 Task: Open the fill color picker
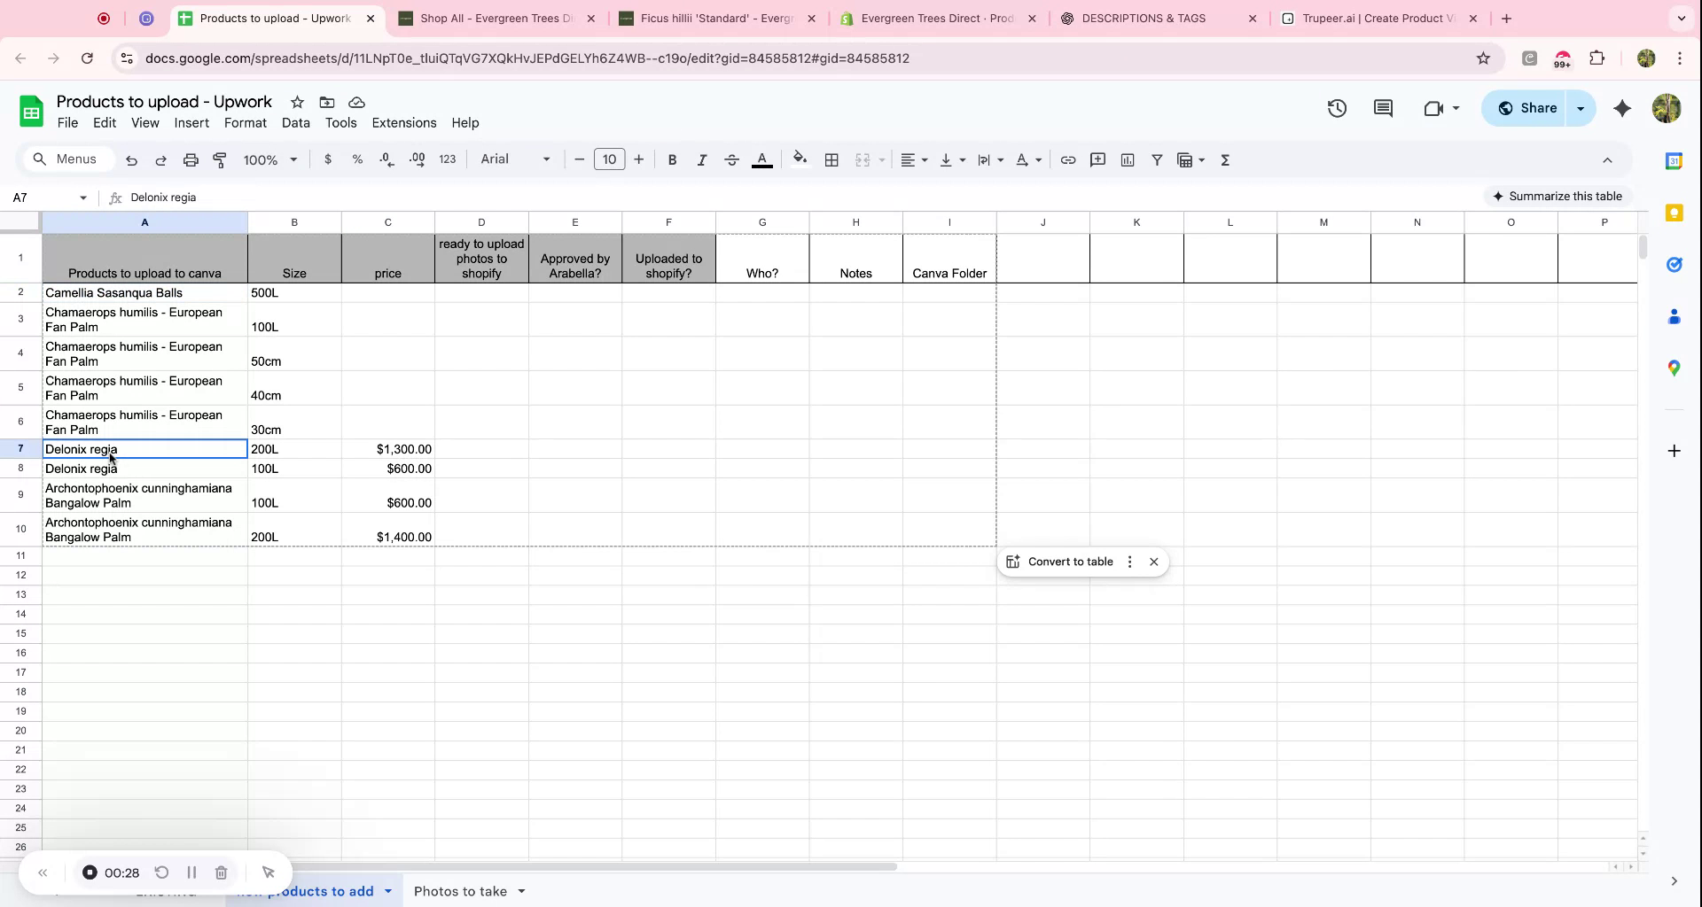click(800, 160)
